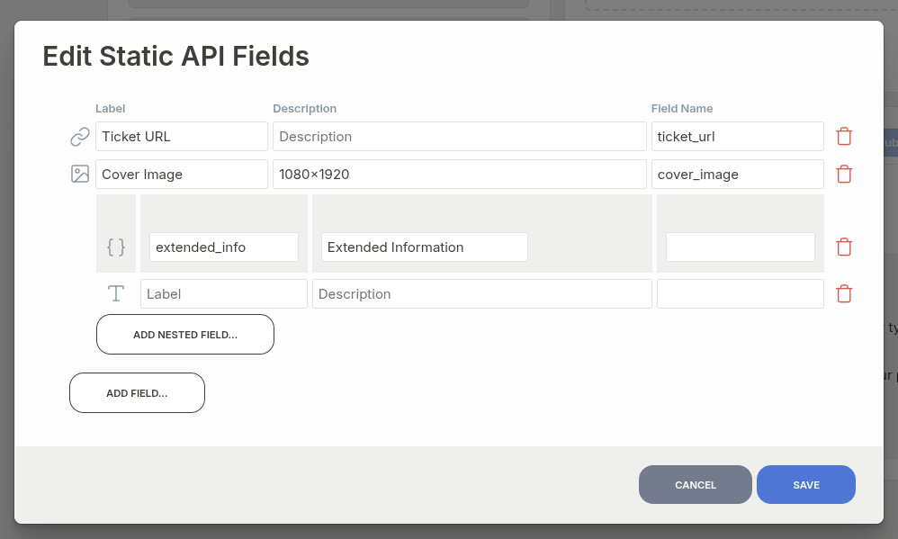Save the static API fields
Screen dimensions: 898x539
tap(806, 485)
